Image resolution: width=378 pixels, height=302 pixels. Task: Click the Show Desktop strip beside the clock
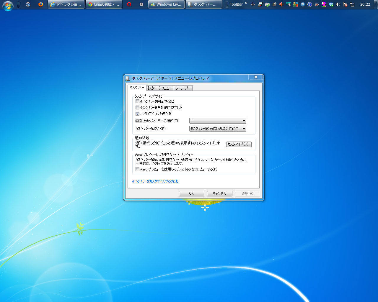(x=376, y=4)
